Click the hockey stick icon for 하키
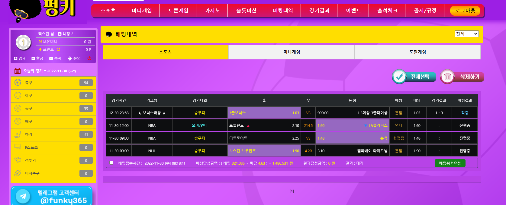Screen dimensions: 506x205 click(18, 134)
